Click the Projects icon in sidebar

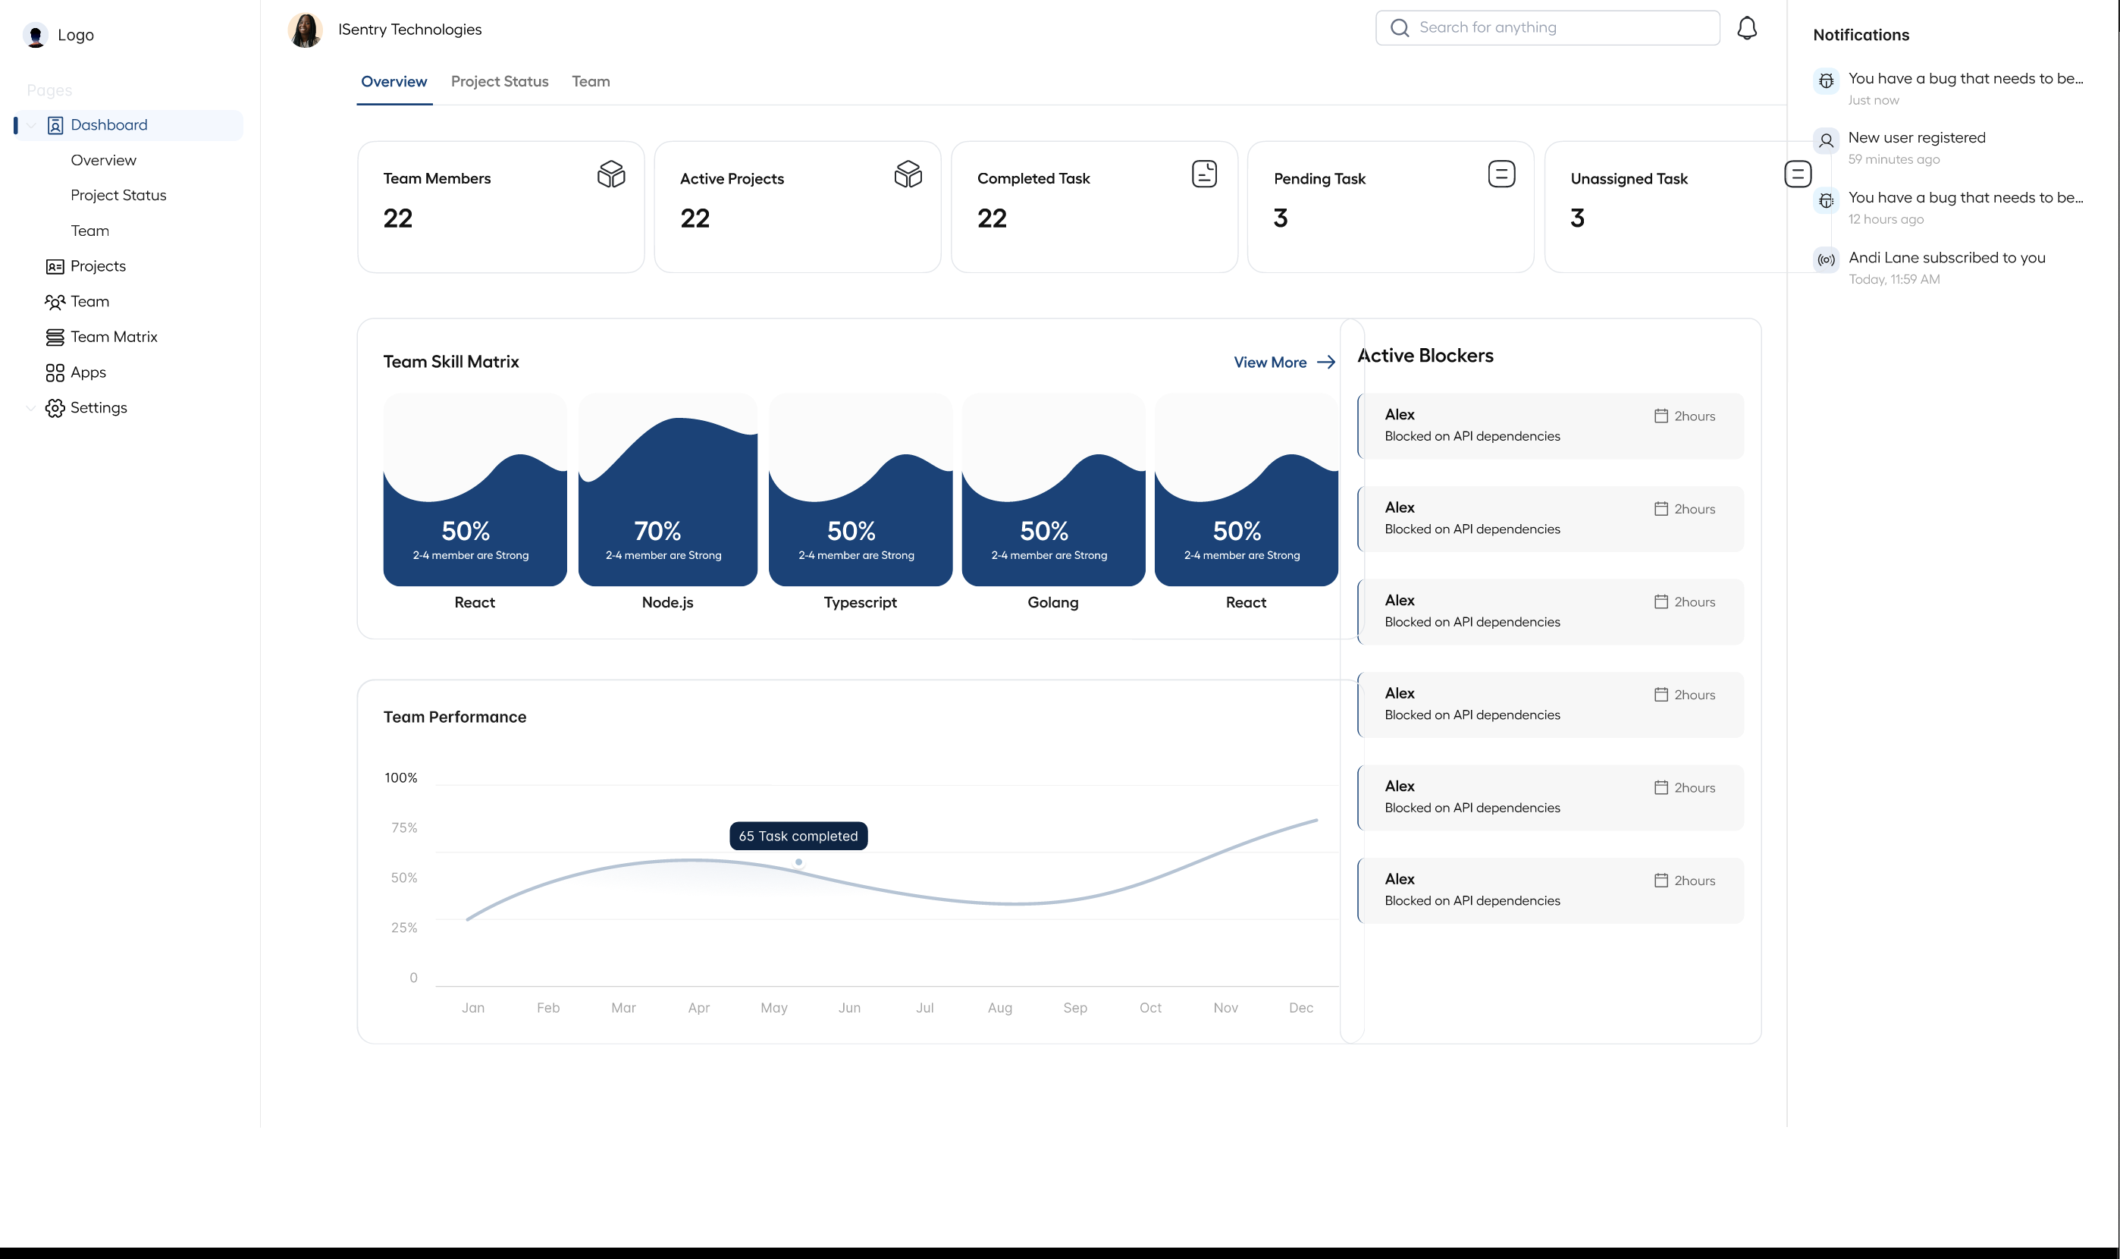(x=55, y=266)
